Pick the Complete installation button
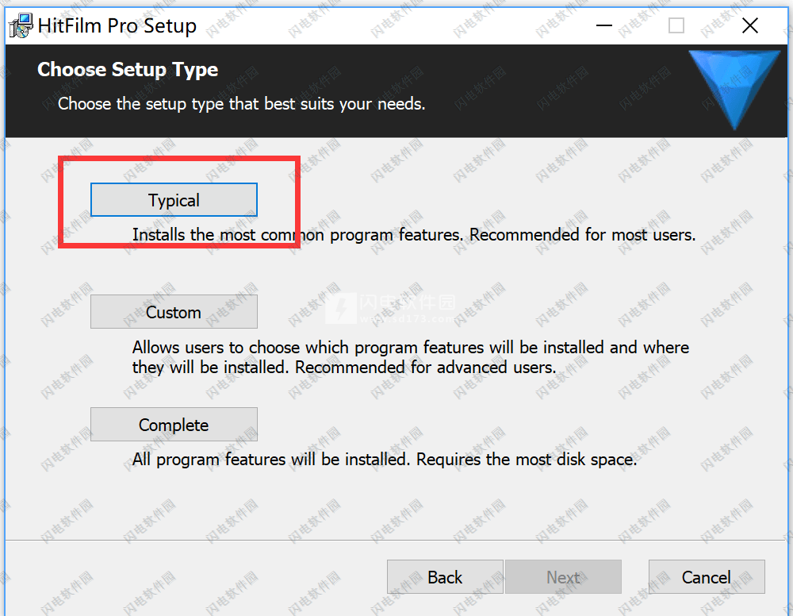Screen dimensions: 793x616 click(174, 424)
